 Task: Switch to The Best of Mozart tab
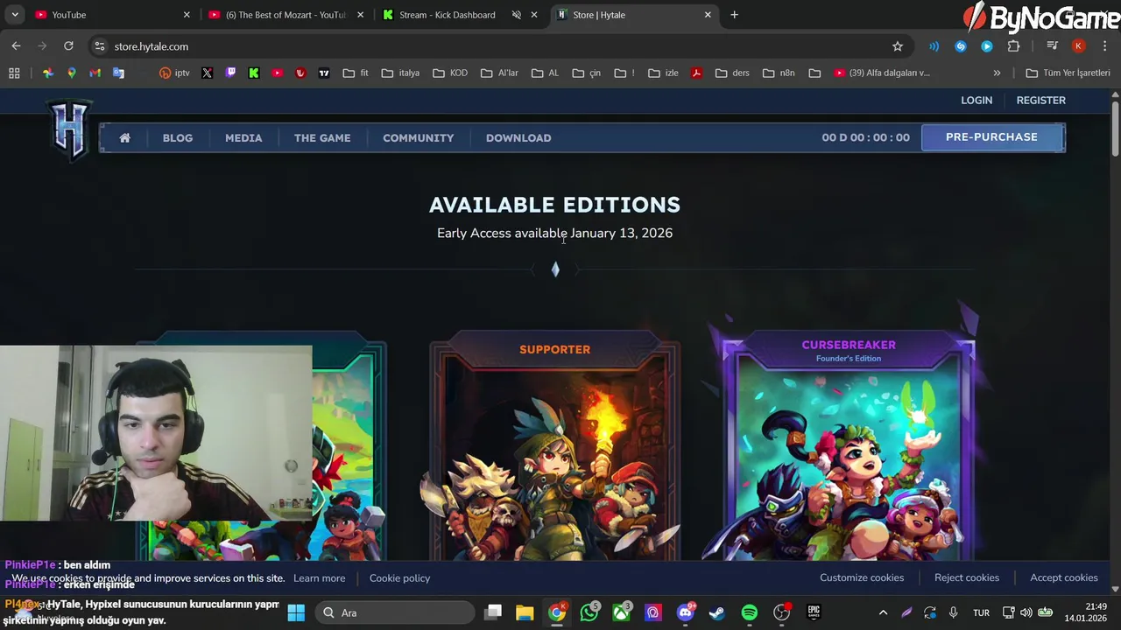point(286,15)
